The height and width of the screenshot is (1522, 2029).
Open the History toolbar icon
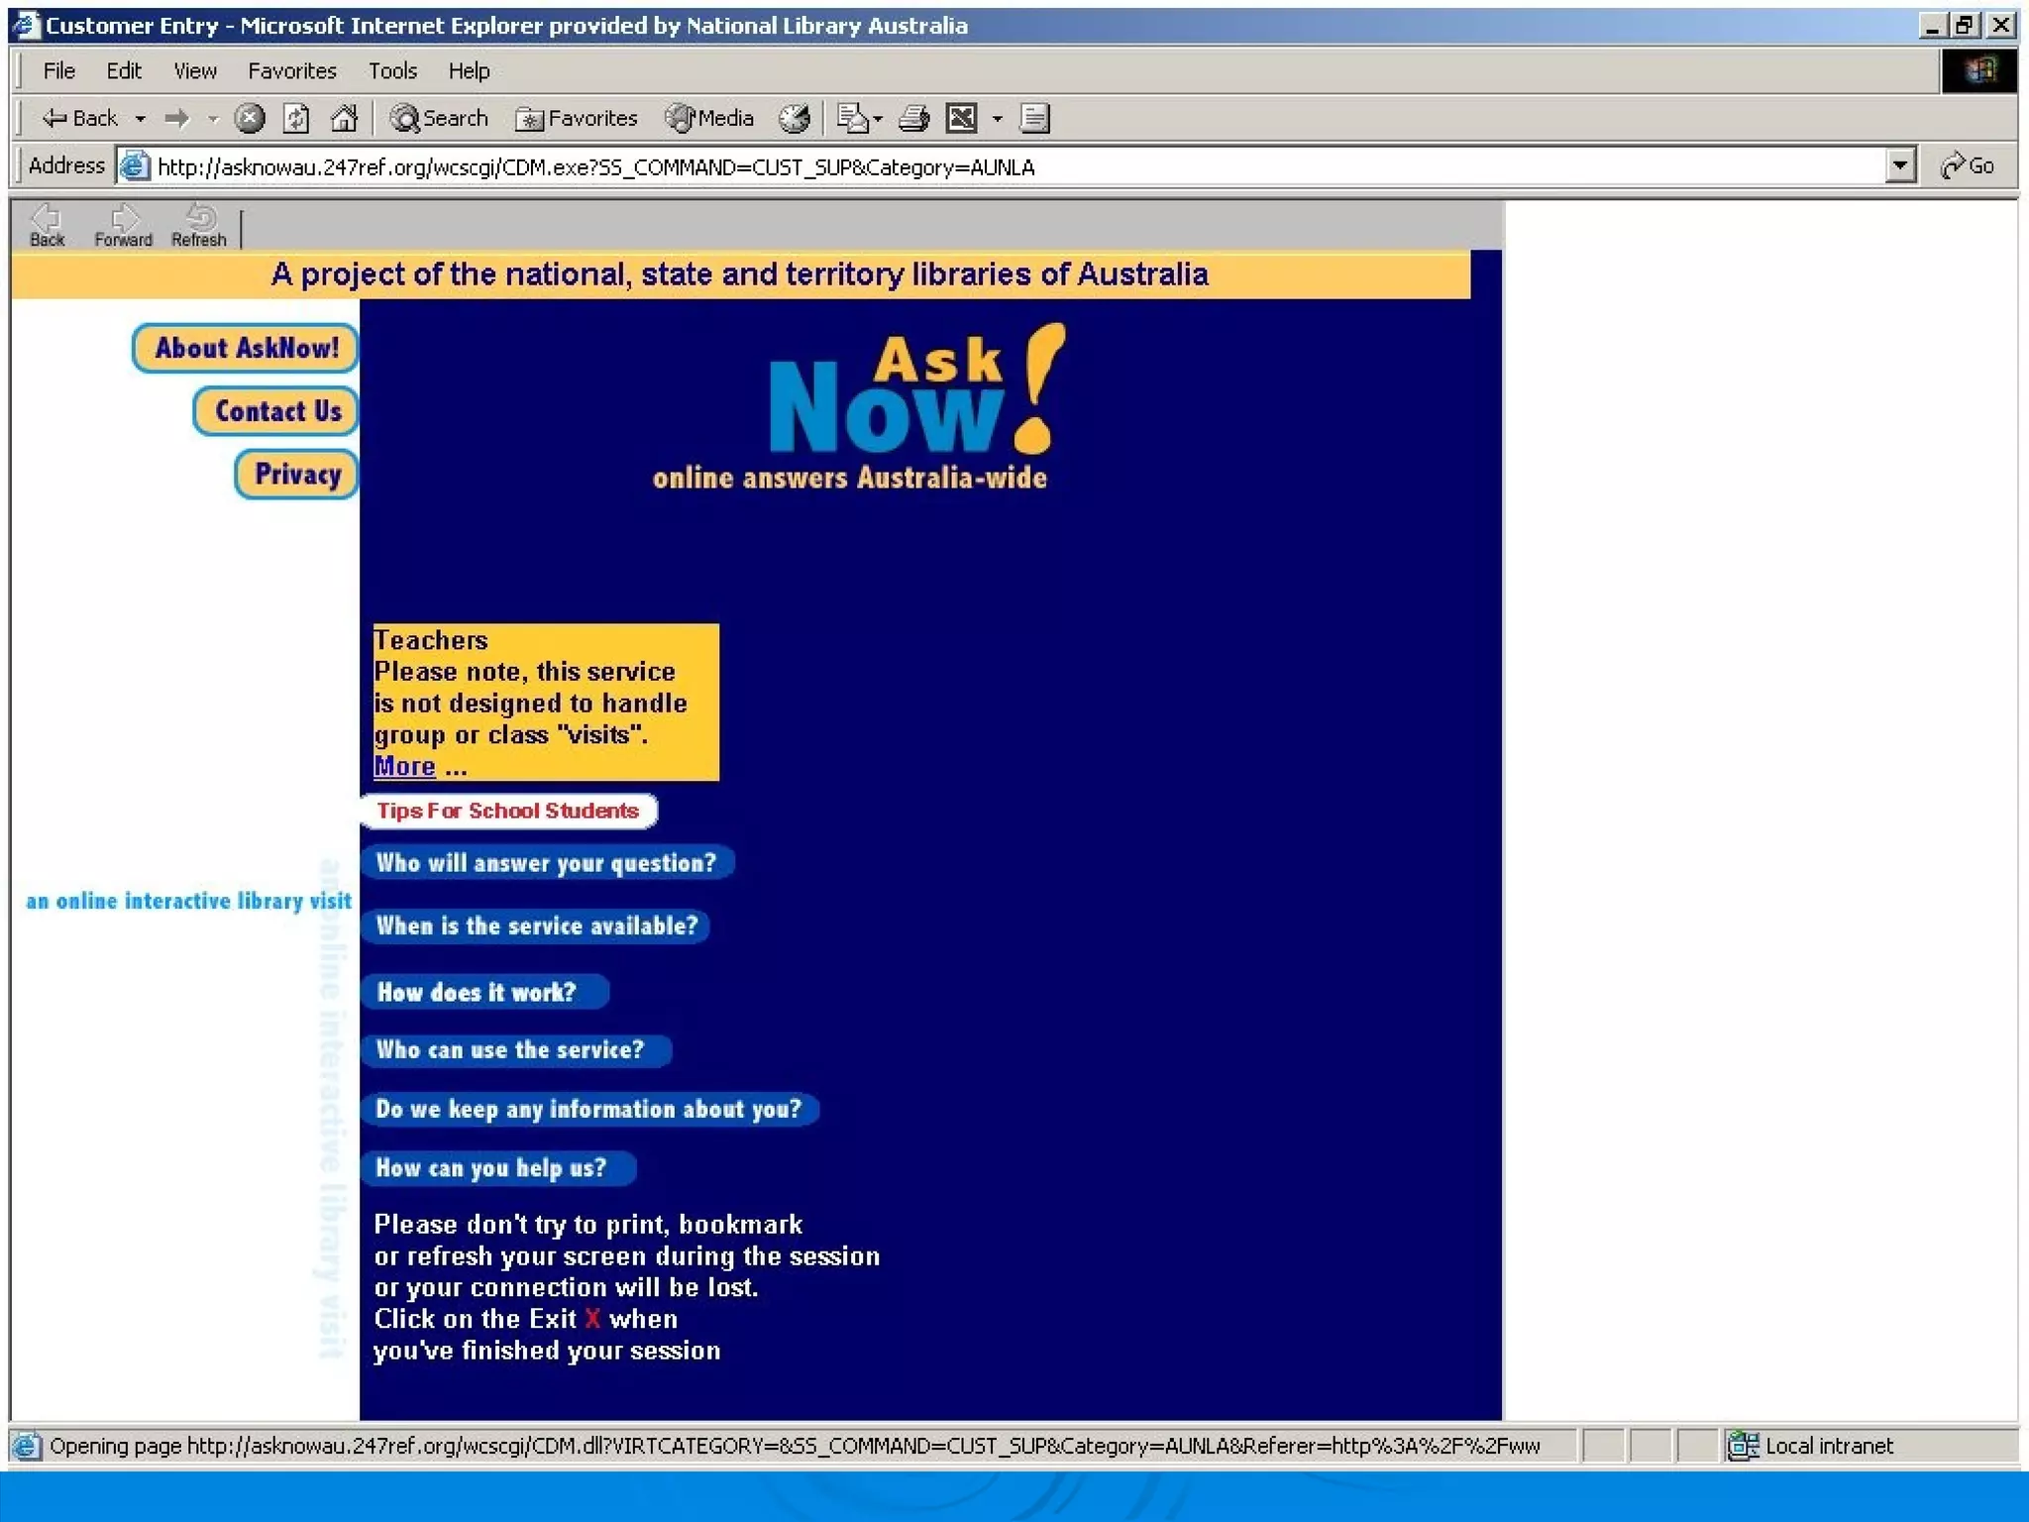[x=794, y=119]
